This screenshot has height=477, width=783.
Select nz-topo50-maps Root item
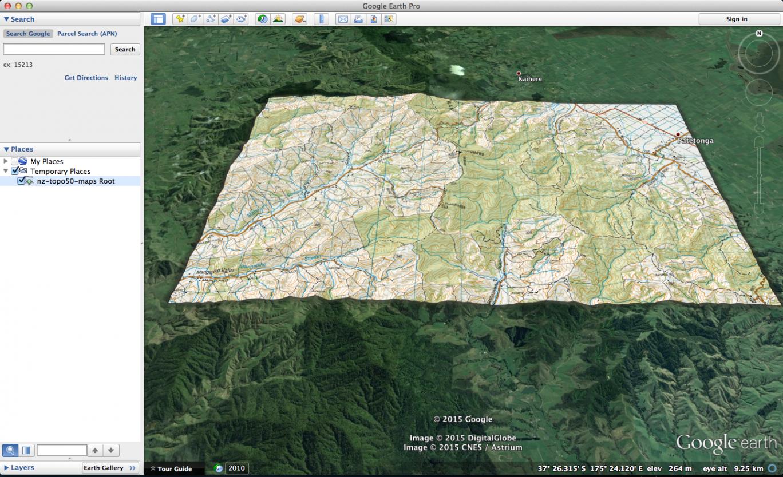(x=76, y=181)
